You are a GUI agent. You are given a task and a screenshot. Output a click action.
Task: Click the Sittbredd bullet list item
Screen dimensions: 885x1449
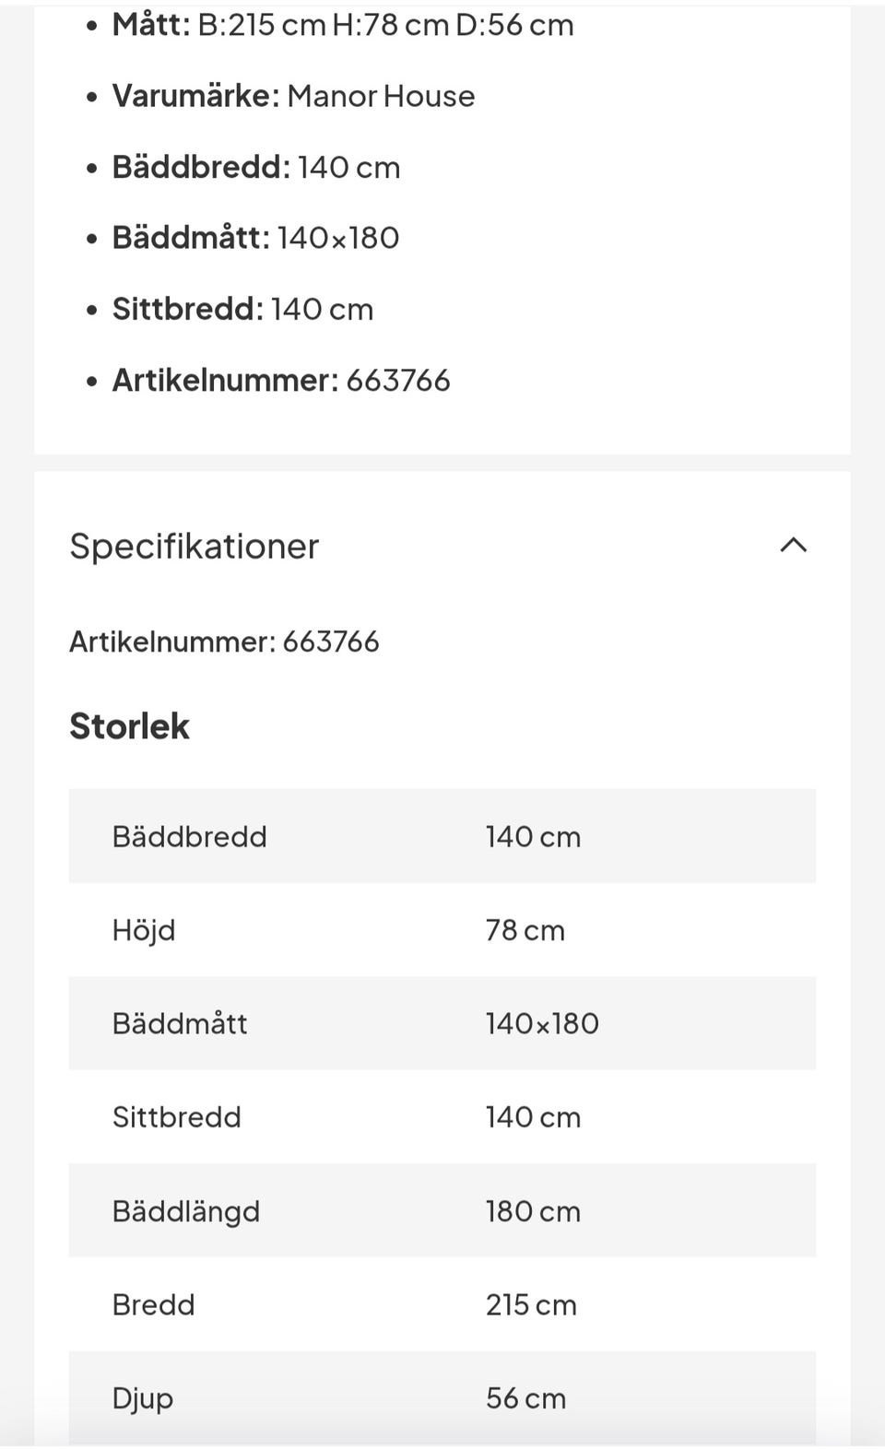click(x=242, y=309)
